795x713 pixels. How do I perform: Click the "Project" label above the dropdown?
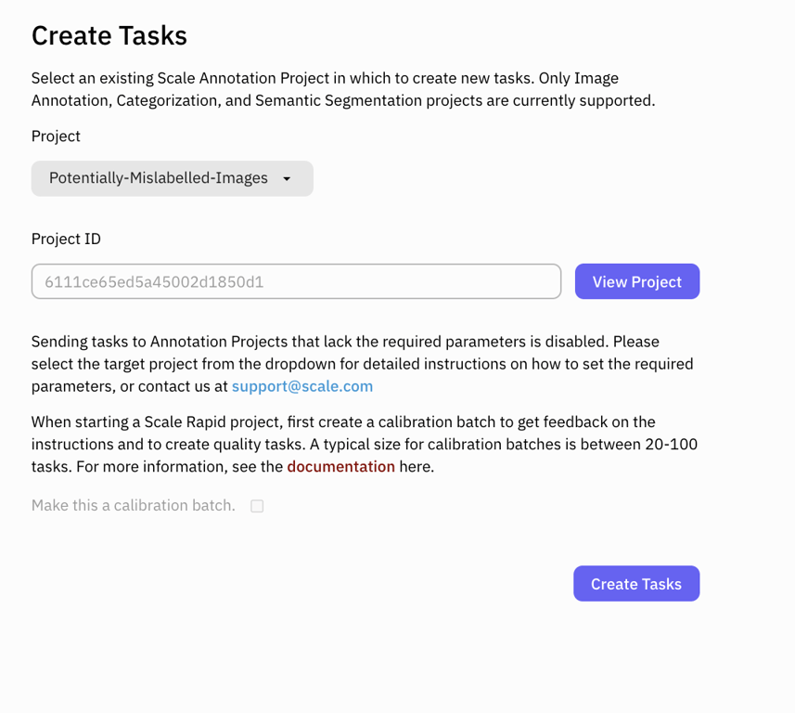[x=56, y=136]
